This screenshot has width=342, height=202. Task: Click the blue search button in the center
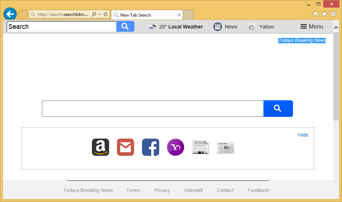(278, 109)
